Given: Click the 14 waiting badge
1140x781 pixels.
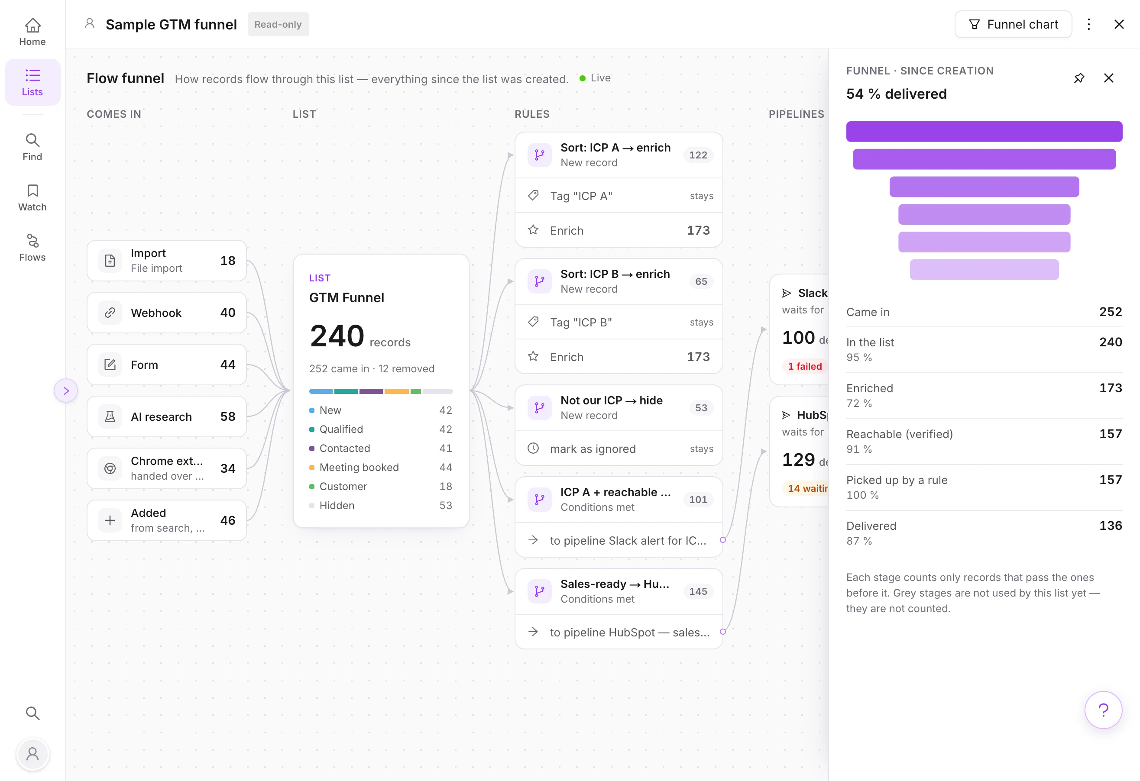Looking at the screenshot, I should click(x=806, y=488).
